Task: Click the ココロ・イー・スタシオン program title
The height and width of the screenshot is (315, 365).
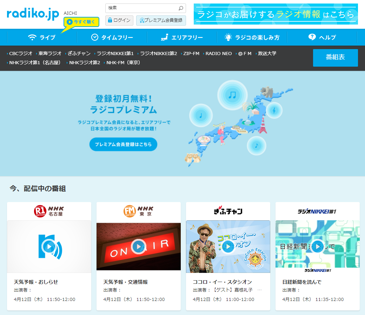Action: [222, 282]
